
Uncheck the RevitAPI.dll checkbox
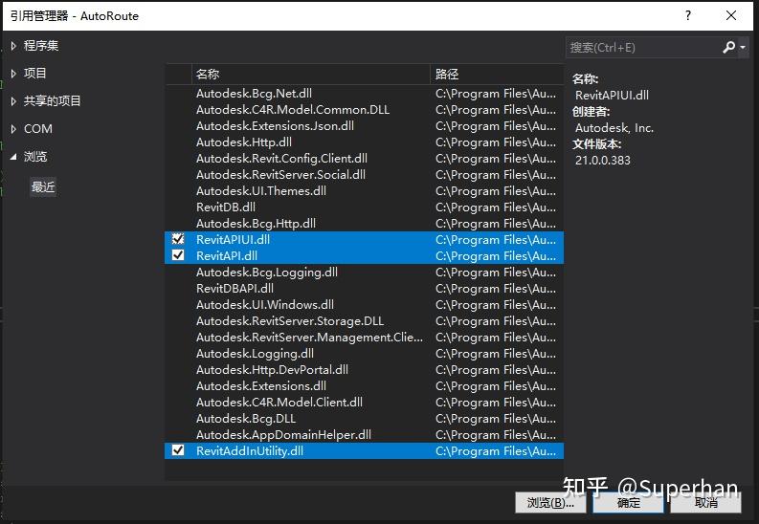(x=178, y=255)
